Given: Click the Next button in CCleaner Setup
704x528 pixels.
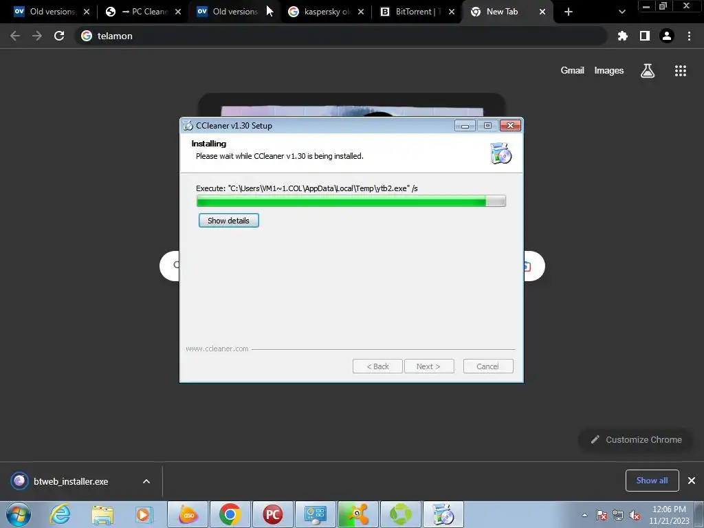Looking at the screenshot, I should point(429,366).
